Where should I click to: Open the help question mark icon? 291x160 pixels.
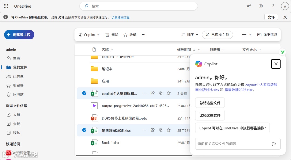(273, 6)
